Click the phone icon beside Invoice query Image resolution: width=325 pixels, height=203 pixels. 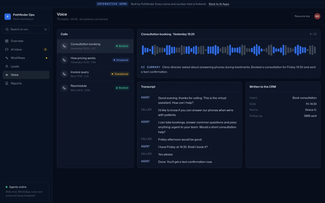tap(64, 74)
